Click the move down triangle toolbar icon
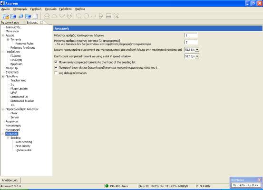The height and width of the screenshot is (190, 263). click(62, 16)
